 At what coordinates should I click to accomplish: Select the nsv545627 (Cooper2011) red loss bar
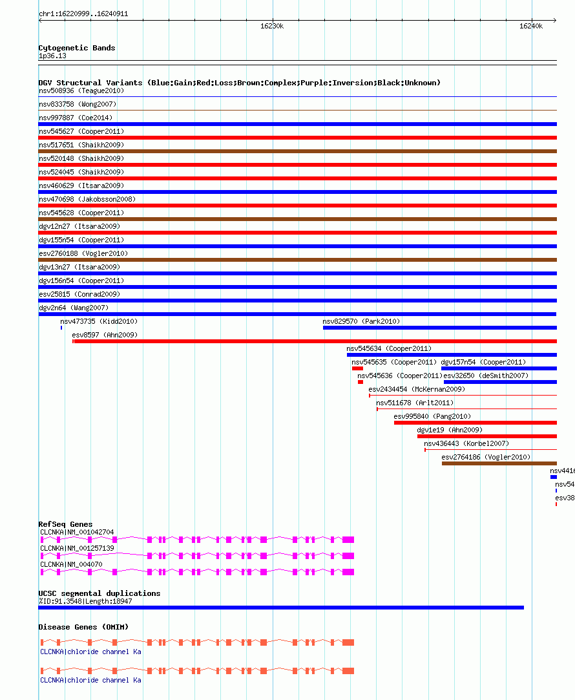click(x=298, y=138)
